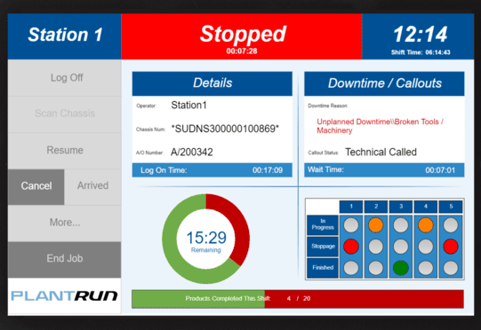This screenshot has width=481, height=330.
Task: Click the 15:29 Remaining donut timer
Action: point(206,239)
